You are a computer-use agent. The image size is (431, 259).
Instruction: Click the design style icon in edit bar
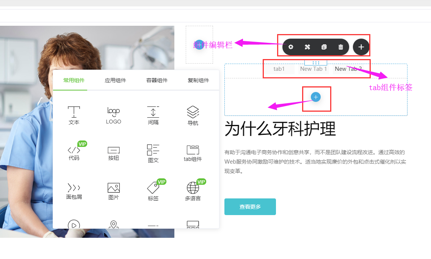(x=307, y=47)
